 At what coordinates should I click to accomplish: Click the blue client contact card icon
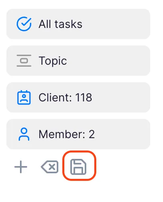24,97
